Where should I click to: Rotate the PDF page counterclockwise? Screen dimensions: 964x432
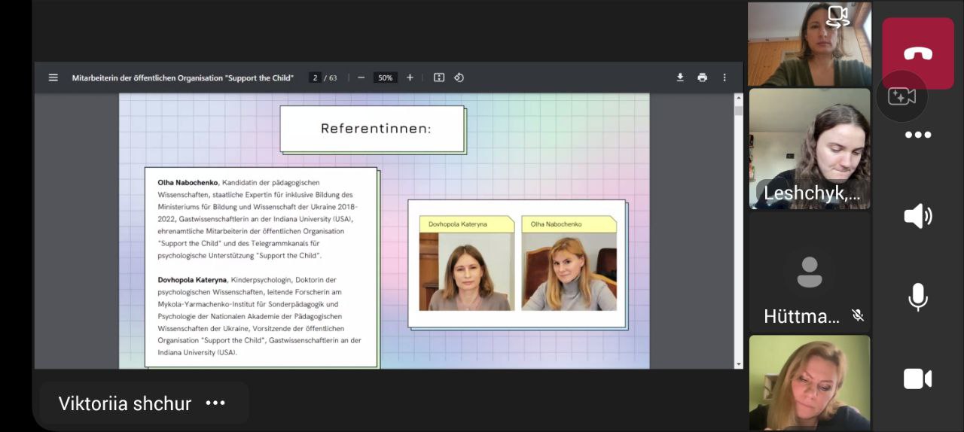(459, 78)
